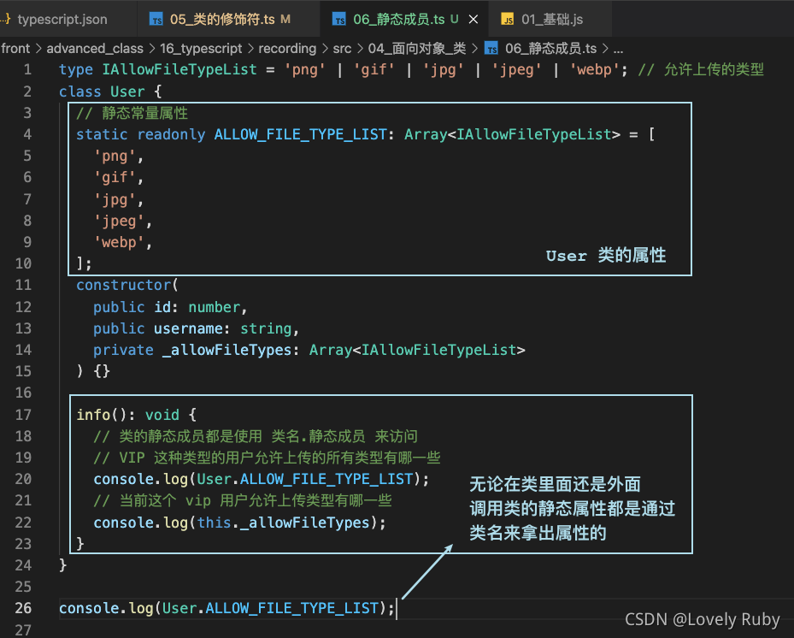Click 'this._allowFileTypes' on line 22
This screenshot has height=638, width=794.
284,523
